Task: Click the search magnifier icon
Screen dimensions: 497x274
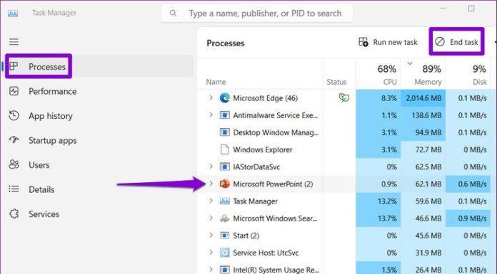Action: pyautogui.click(x=173, y=14)
